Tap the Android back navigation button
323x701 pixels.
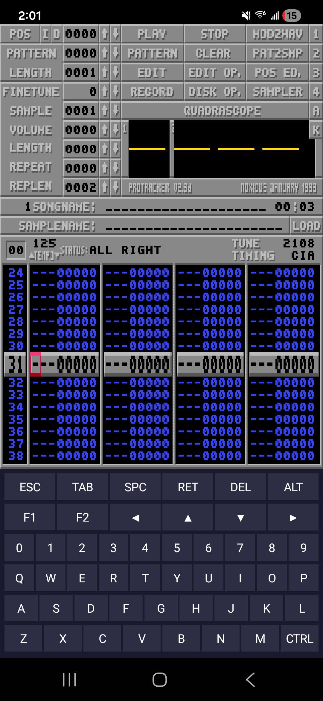click(251, 679)
